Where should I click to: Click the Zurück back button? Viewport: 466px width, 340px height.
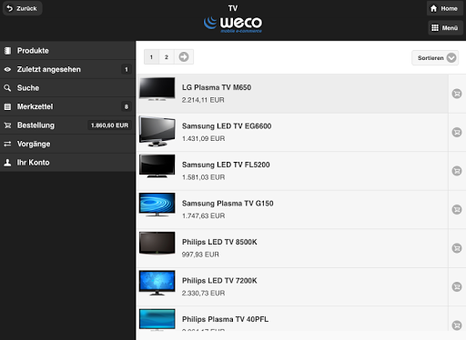[x=22, y=8]
